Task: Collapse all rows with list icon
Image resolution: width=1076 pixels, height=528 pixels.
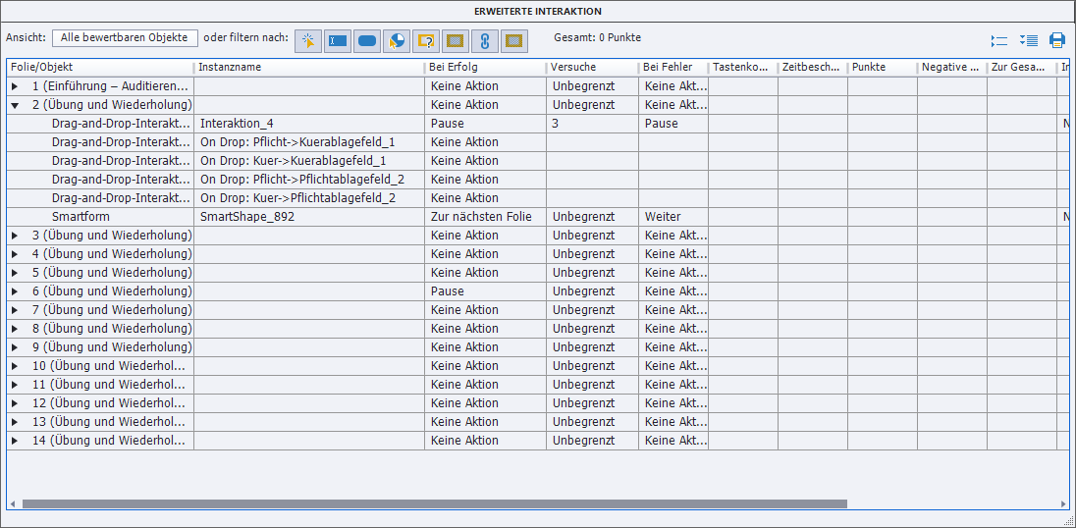Action: (x=999, y=40)
